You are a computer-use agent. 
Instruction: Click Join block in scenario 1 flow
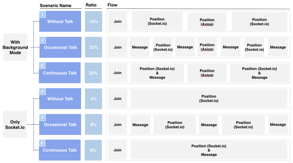point(118,21)
